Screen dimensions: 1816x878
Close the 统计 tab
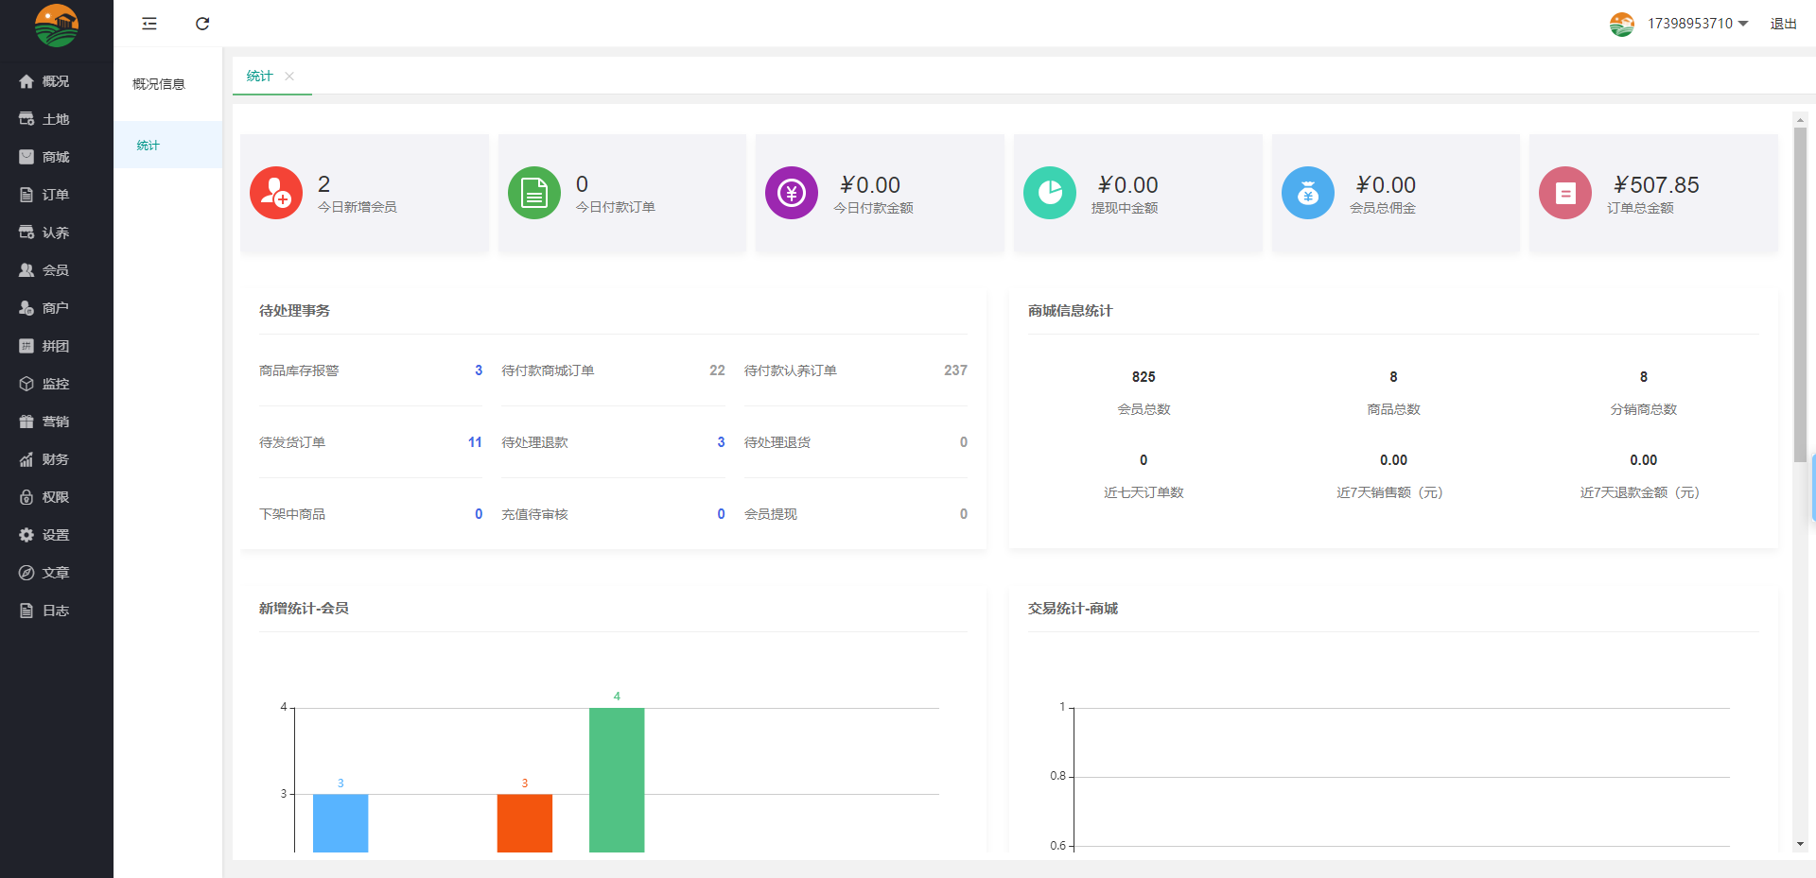tap(289, 77)
